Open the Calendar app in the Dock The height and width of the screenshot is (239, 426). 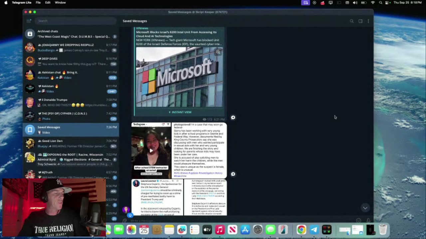(x=144, y=230)
